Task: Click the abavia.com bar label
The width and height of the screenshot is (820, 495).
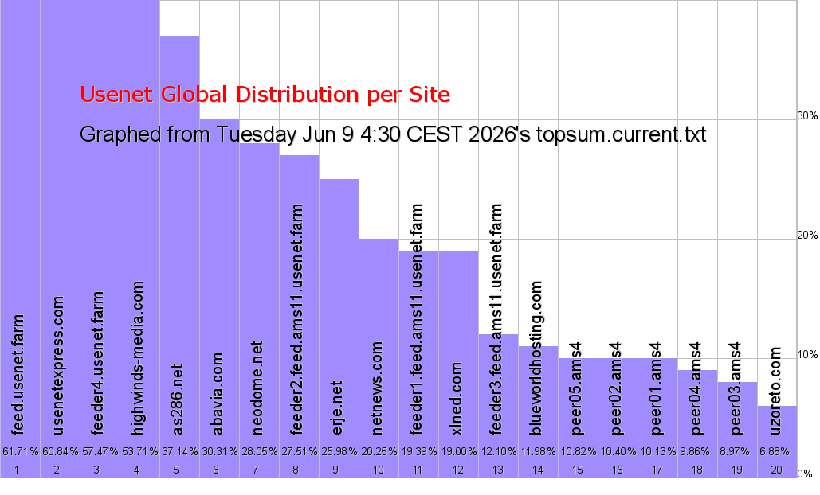Action: pos(217,394)
